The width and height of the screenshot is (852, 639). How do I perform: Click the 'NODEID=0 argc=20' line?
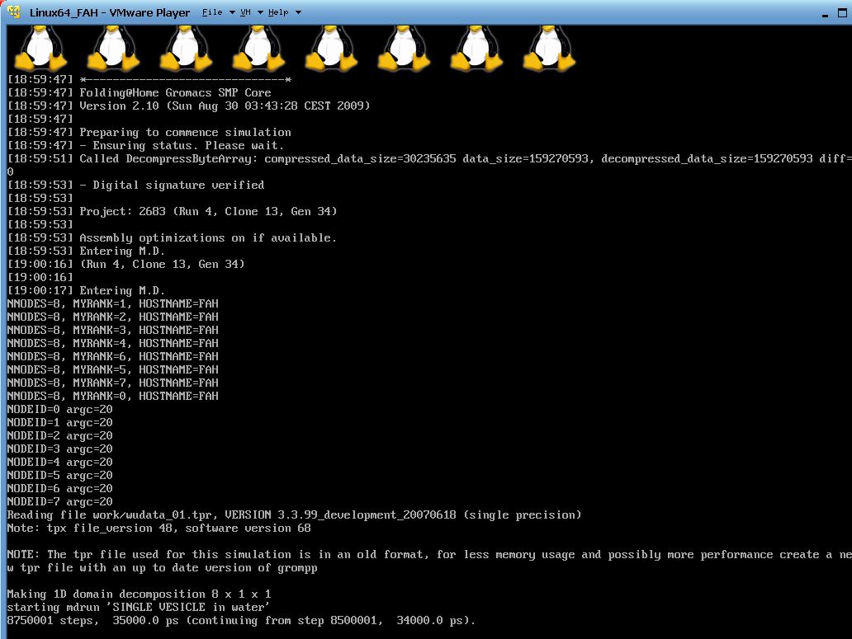(59, 410)
